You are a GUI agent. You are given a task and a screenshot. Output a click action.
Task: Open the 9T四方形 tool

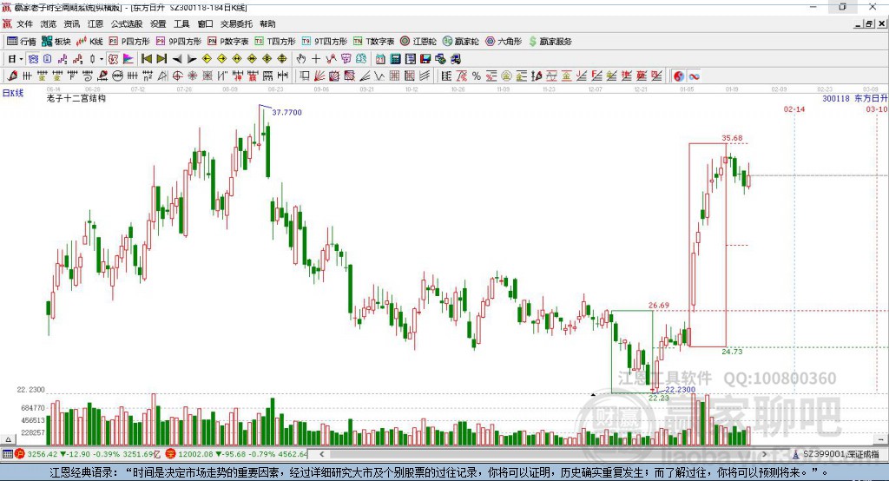point(325,42)
